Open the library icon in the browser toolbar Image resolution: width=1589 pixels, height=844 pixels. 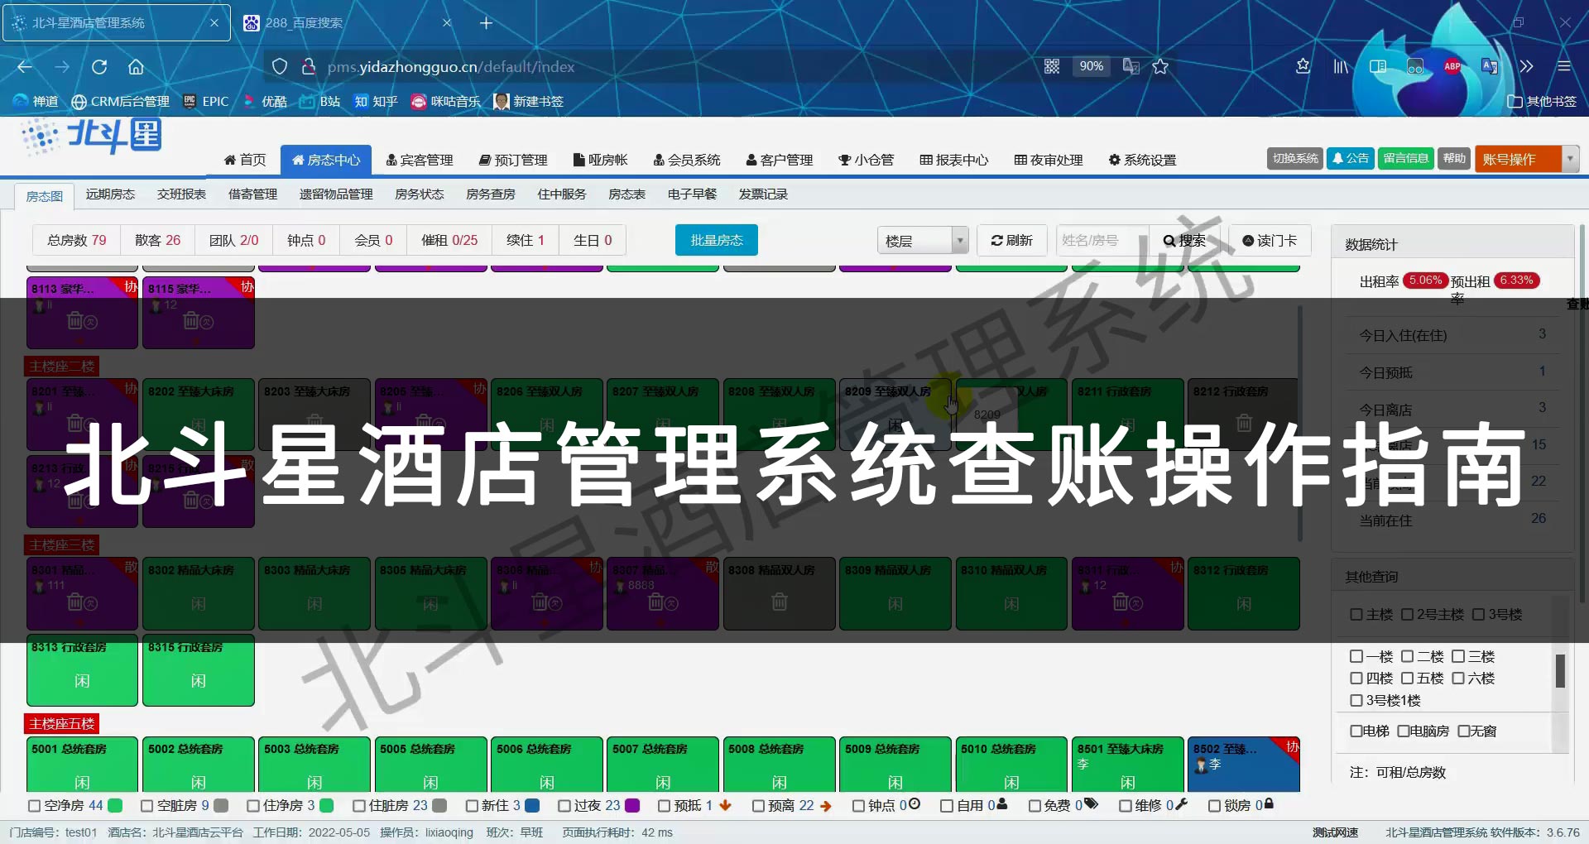pos(1341,66)
